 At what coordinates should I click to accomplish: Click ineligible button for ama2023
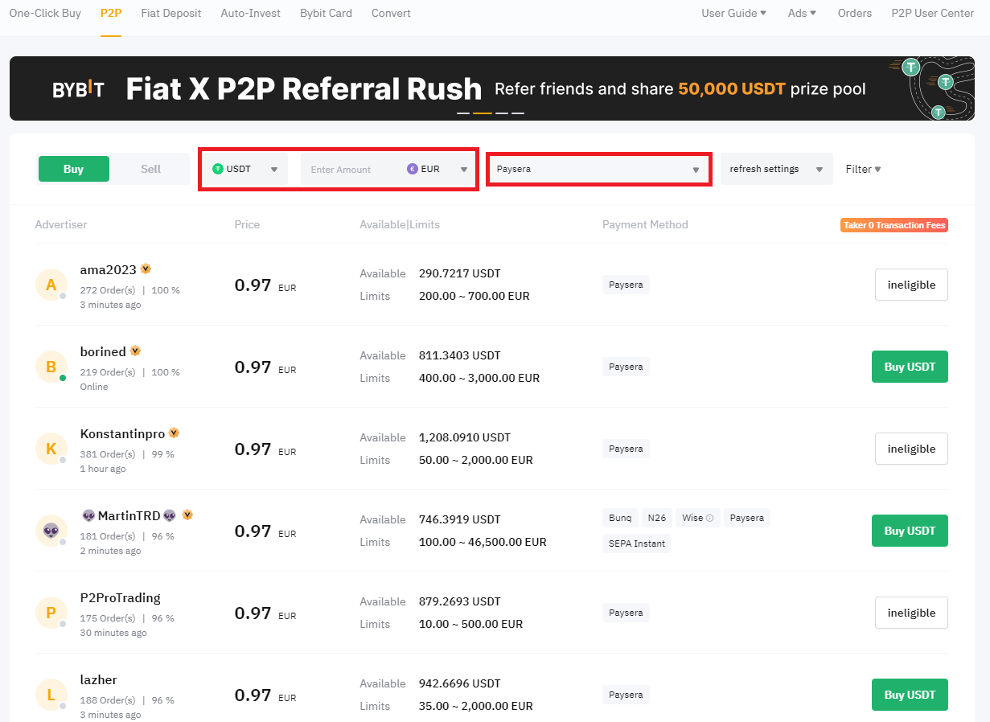tap(911, 285)
